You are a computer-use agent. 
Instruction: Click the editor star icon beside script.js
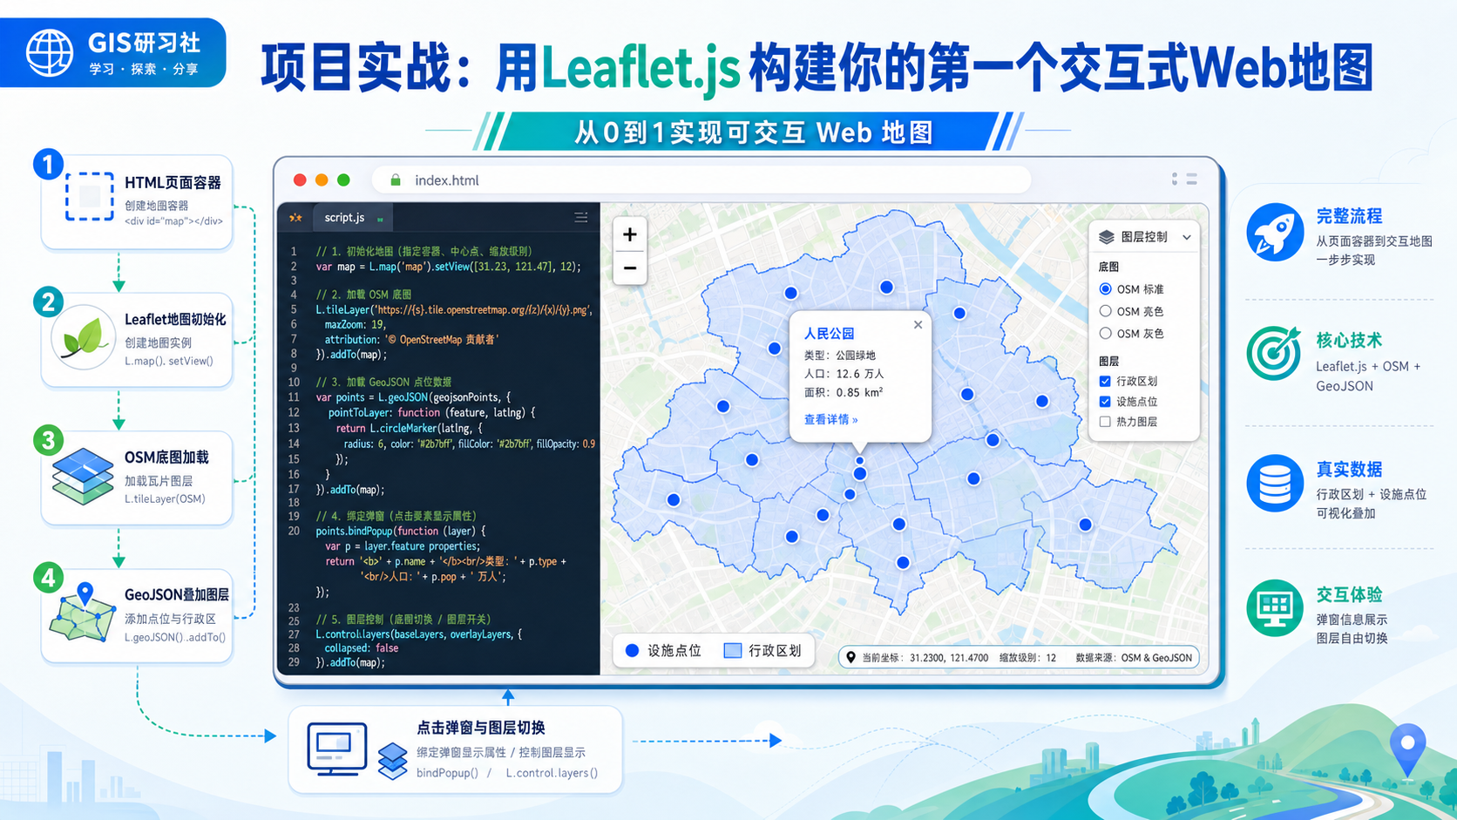(295, 218)
